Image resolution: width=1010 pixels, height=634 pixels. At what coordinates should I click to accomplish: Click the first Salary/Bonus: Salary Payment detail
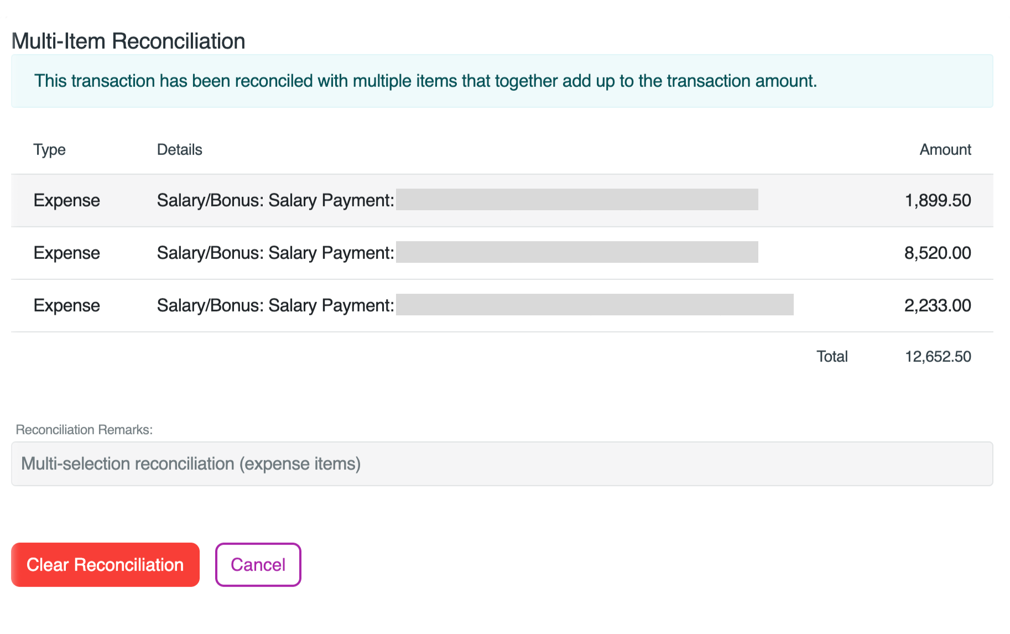(x=274, y=200)
